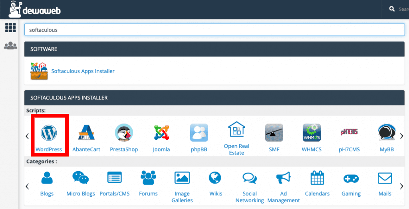Click the phpBB text link
Screen dimensions: 409x209
click(x=199, y=149)
